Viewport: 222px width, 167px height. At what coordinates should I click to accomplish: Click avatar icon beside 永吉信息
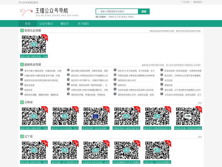pyautogui.click(x=162, y=79)
